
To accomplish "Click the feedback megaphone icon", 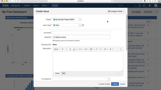I will pyautogui.click(x=140, y=5).
